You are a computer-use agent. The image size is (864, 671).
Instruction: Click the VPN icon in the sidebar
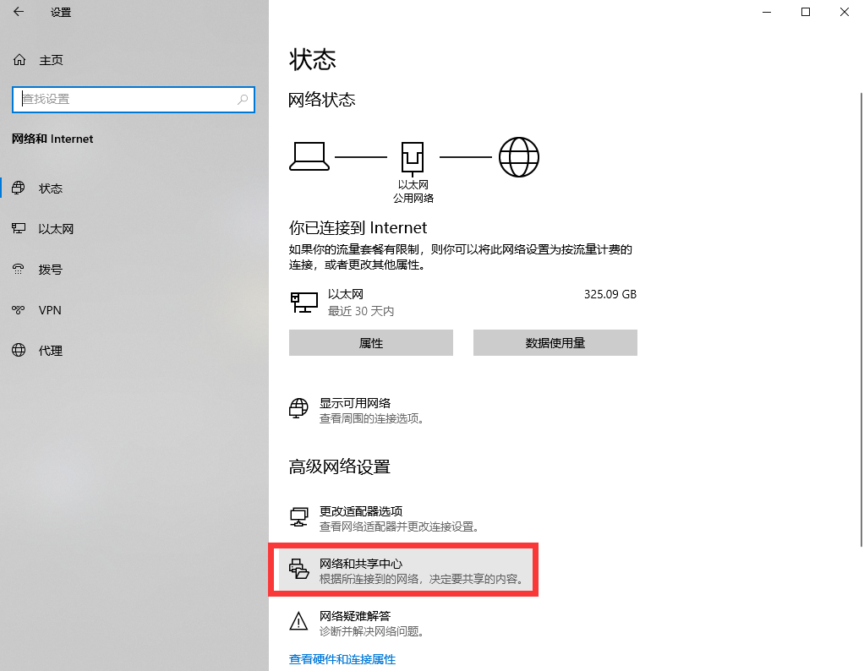point(19,310)
